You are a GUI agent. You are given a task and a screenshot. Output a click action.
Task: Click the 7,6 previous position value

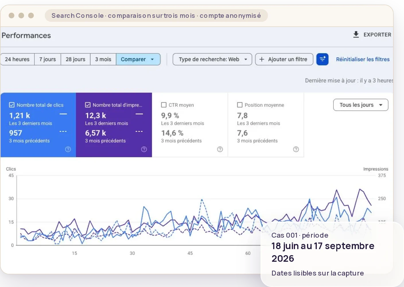coord(242,133)
